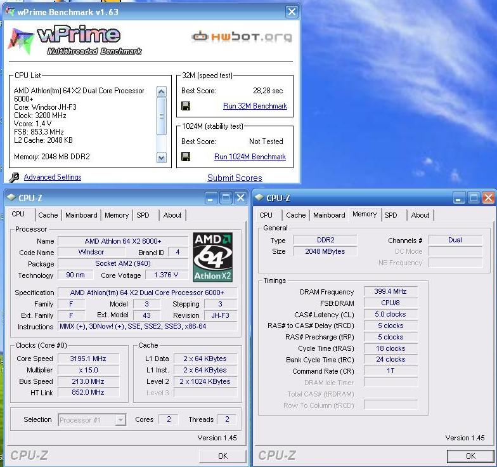Viewport: 497px width, 467px height.
Task: Click the CPU List scroll down arrow
Action: 161,157
